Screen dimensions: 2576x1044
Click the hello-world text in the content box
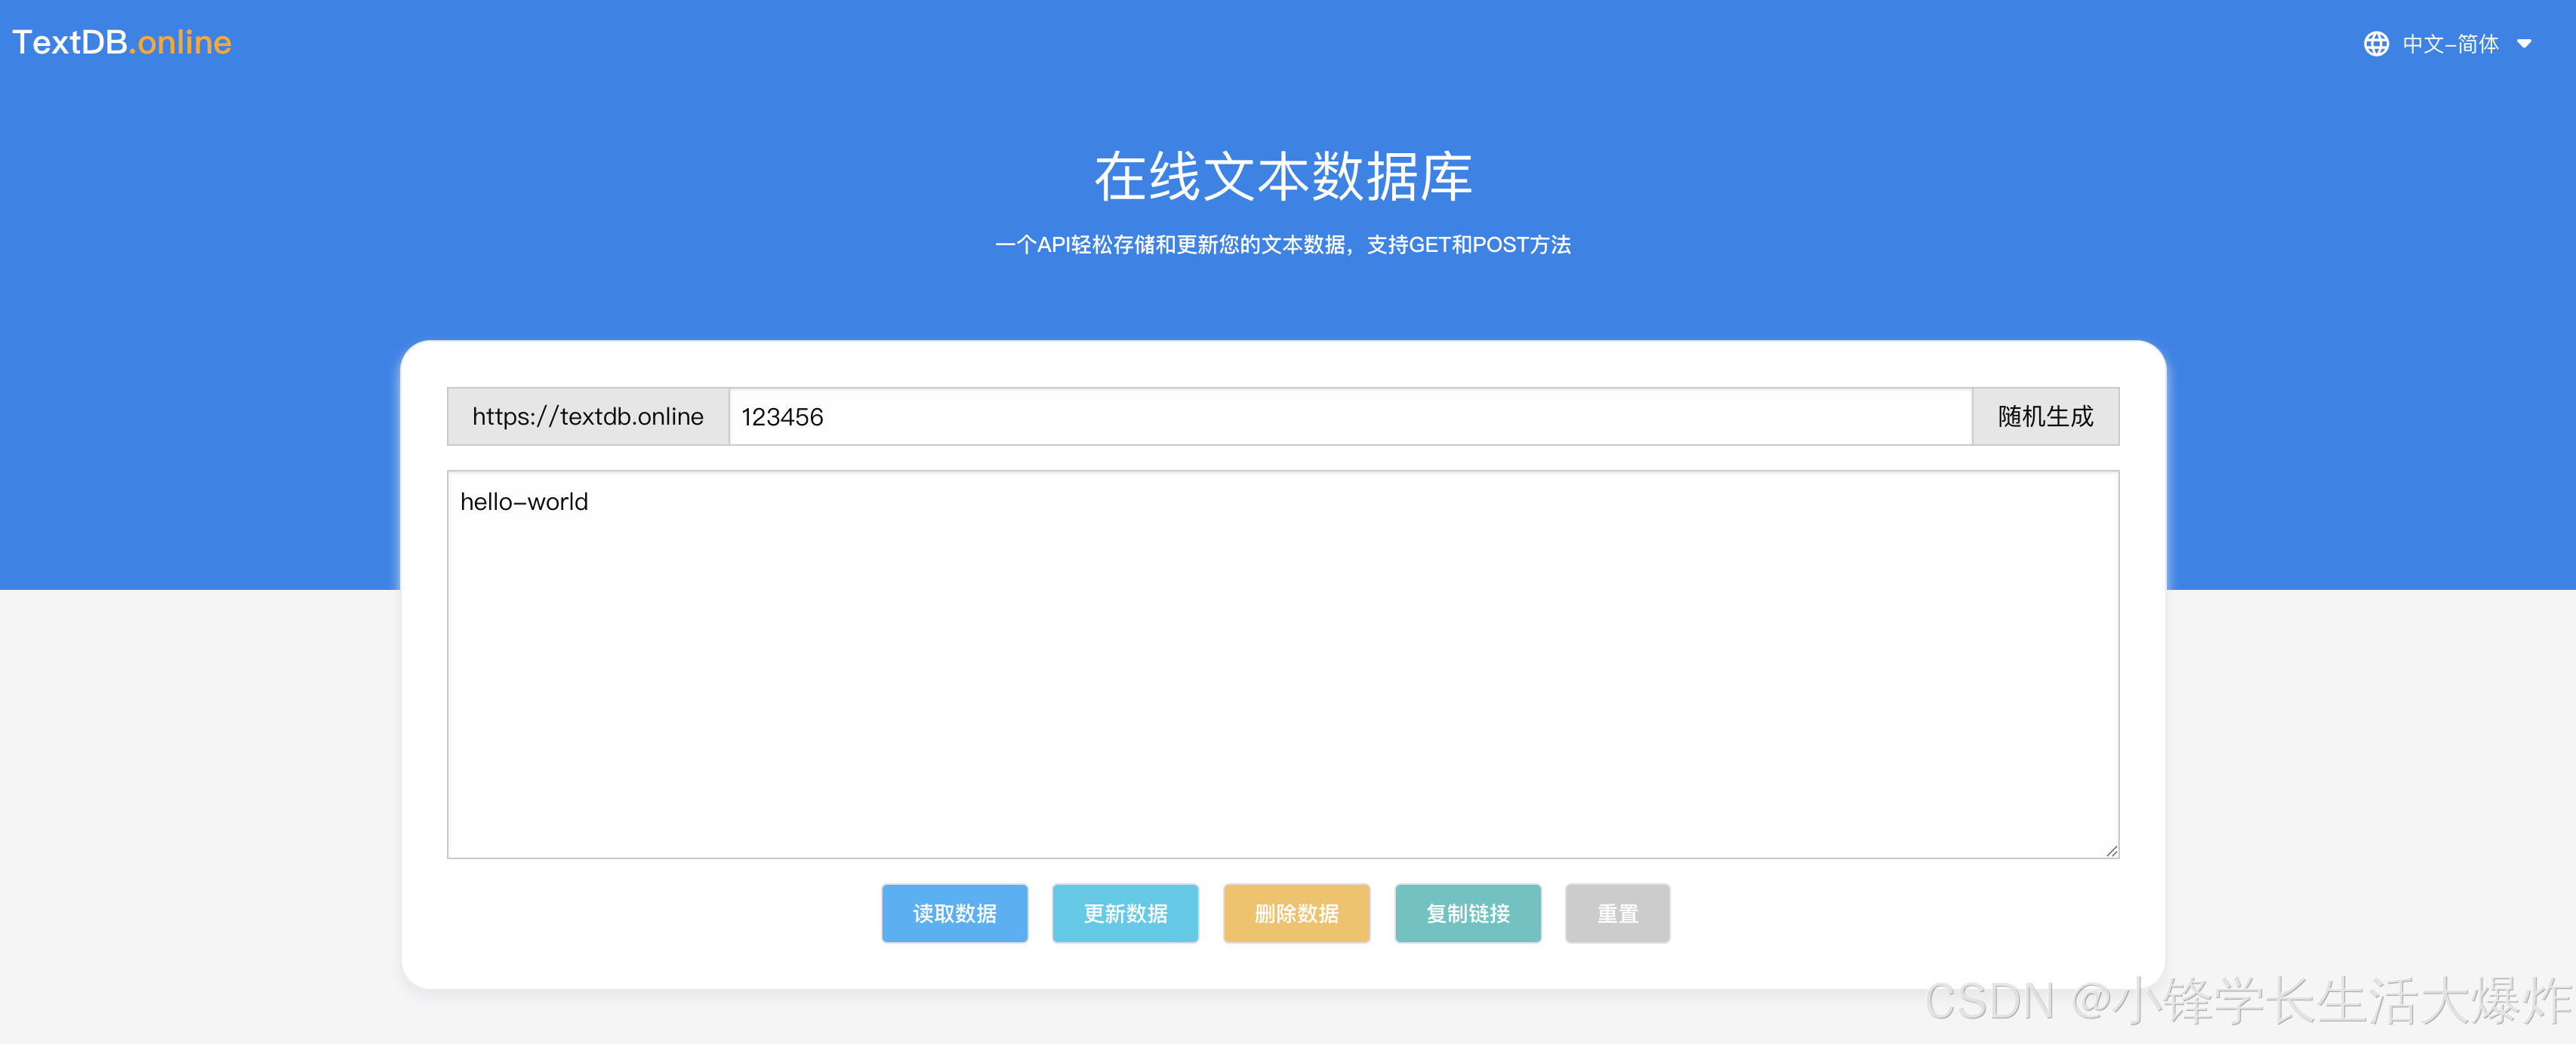[524, 502]
